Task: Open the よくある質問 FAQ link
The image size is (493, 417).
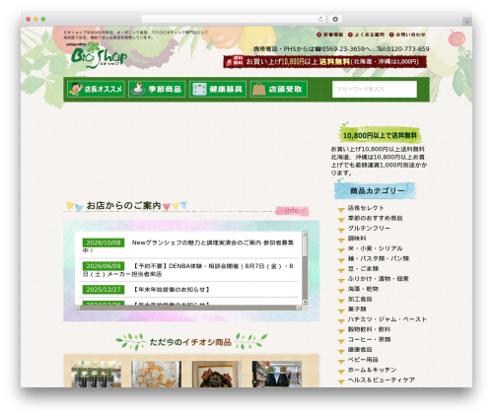Action: click(x=366, y=35)
